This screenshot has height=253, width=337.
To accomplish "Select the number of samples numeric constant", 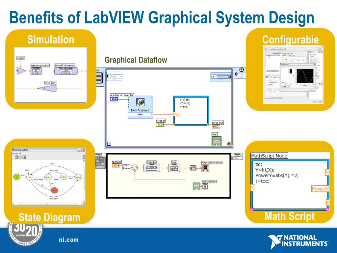I will coord(114,99).
